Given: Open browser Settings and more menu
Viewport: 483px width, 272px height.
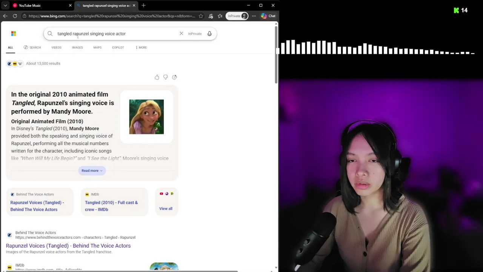Looking at the screenshot, I should tap(254, 16).
